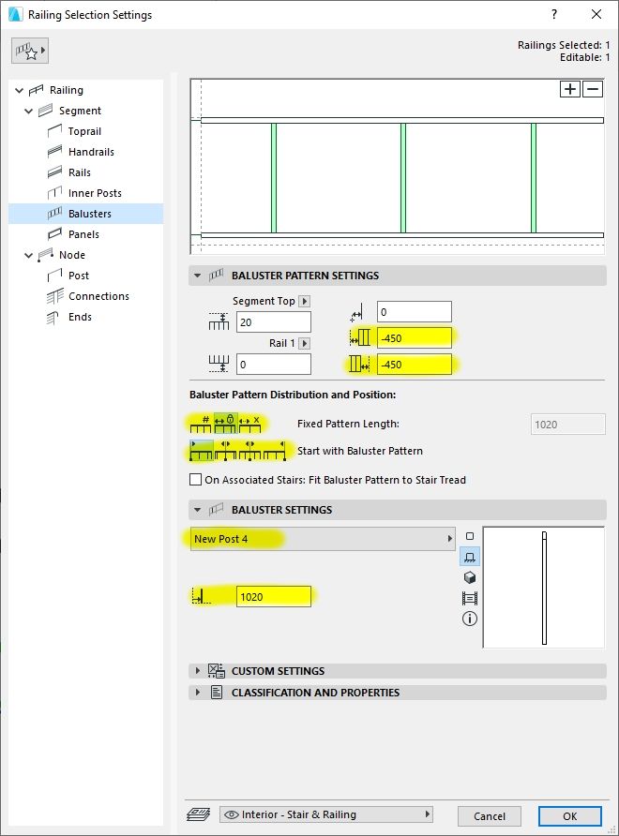Open Rail 1 reference dropdown arrow
The image size is (619, 836).
304,343
